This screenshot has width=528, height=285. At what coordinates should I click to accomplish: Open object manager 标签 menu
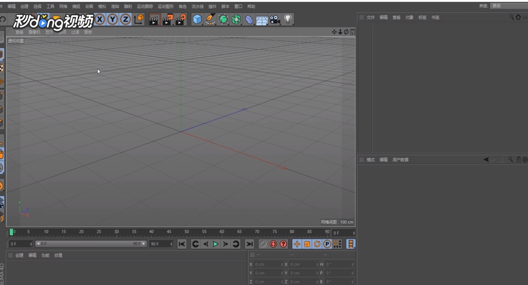422,17
